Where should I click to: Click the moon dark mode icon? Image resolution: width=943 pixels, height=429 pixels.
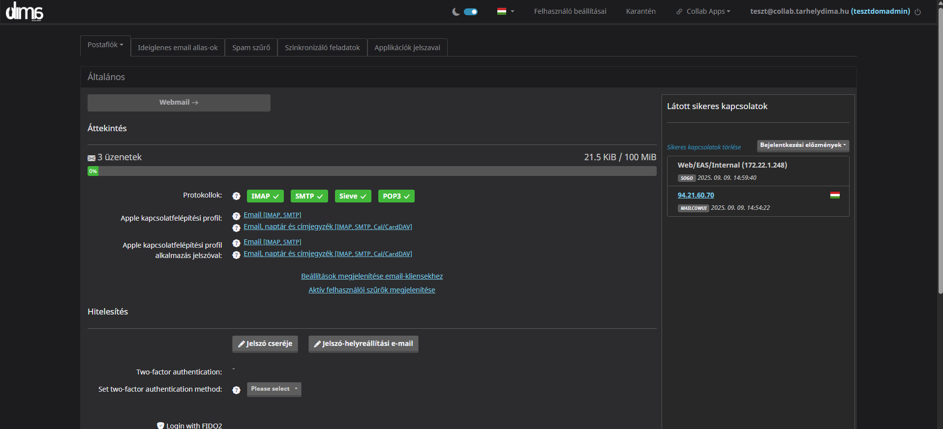click(x=456, y=12)
